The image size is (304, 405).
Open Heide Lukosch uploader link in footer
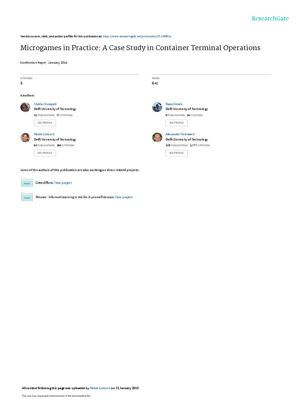(x=100, y=388)
